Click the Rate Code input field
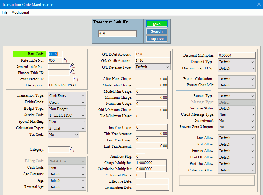263x195 pixels. click(56, 54)
